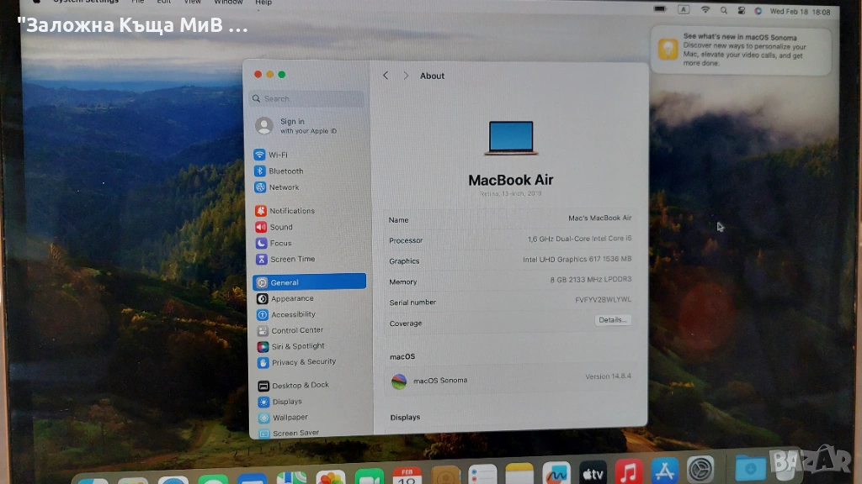Launch FaceTime from the Dock

click(369, 476)
